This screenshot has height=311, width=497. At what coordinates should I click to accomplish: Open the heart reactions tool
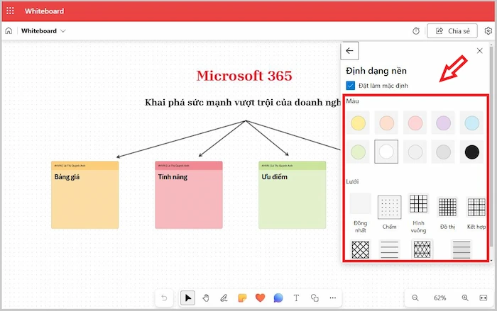pos(260,298)
